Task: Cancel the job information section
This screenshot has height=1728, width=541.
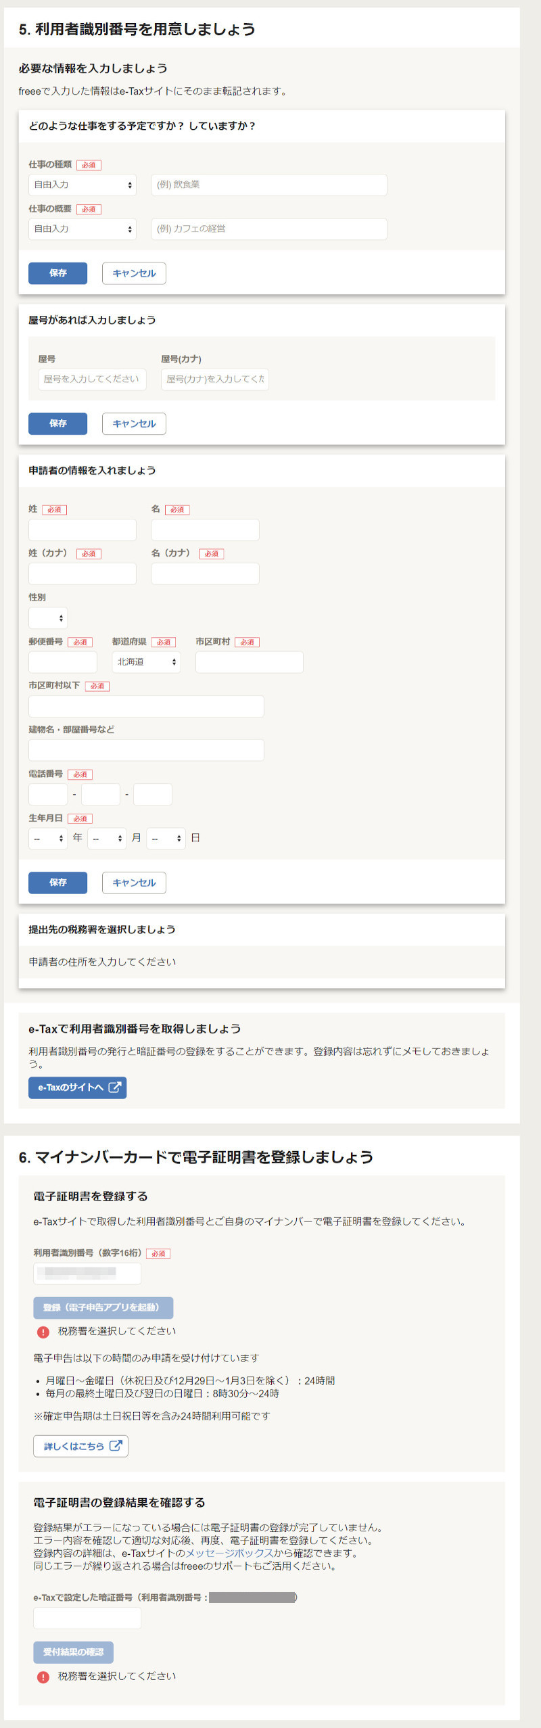Action: (134, 273)
